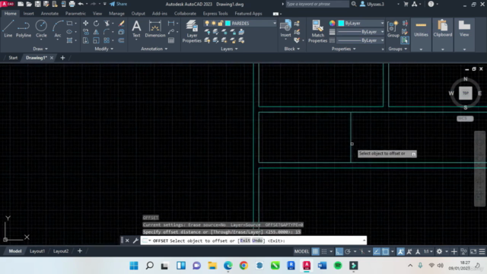Click MODEL space button in status bar

coord(301,251)
